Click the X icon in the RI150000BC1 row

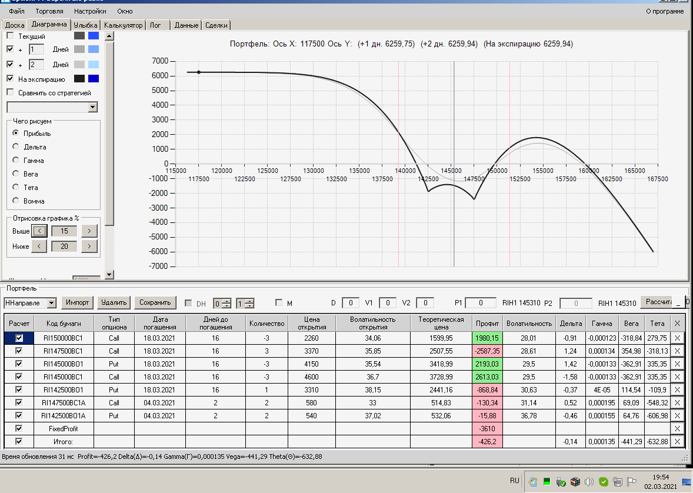(677, 338)
